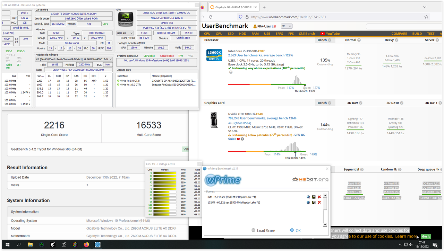444x251 pixels.
Task: Click the hwbot.org logo in wPrime
Action: tap(310, 179)
